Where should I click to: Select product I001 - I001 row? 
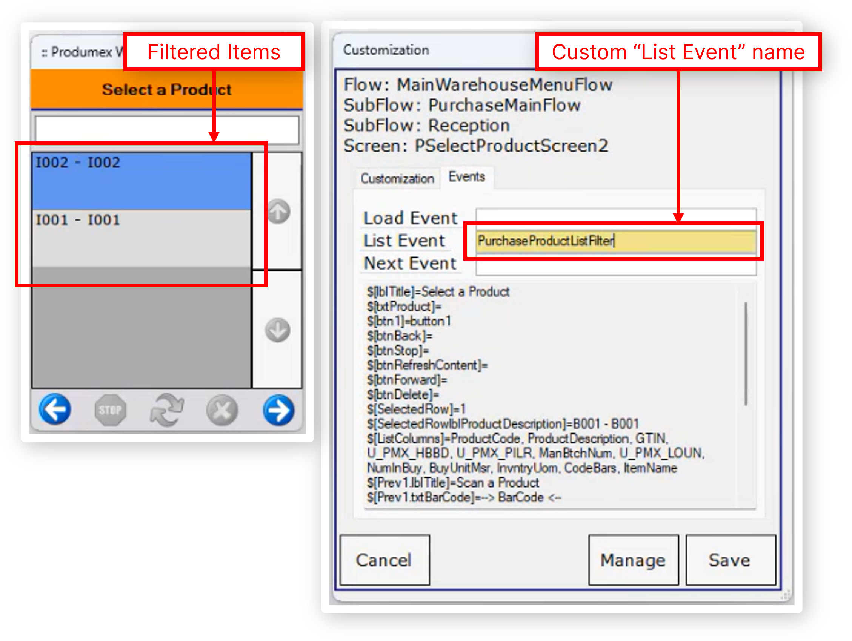(x=141, y=238)
